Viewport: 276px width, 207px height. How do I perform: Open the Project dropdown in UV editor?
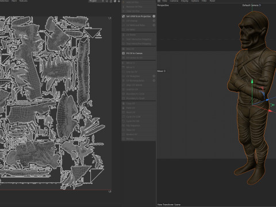pyautogui.click(x=96, y=1)
